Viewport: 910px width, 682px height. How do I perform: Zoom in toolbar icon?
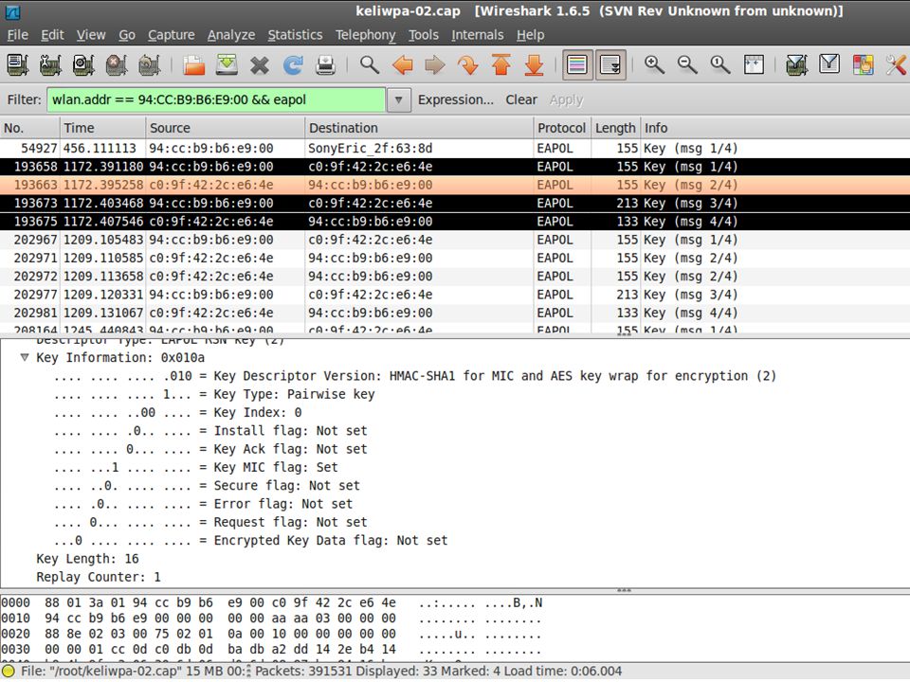click(654, 64)
